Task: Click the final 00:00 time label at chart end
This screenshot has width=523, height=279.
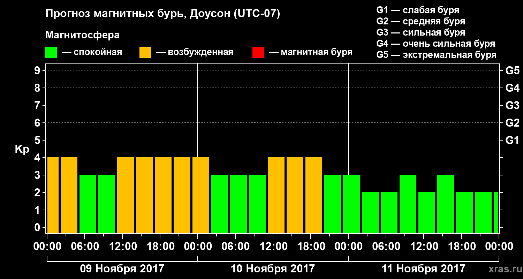Action: coord(499,247)
